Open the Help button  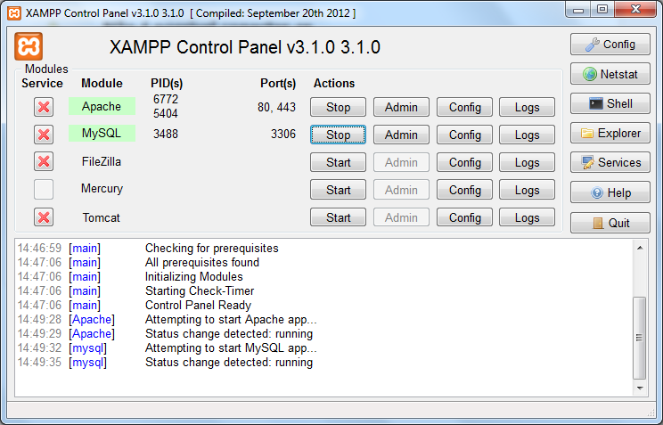coord(610,192)
